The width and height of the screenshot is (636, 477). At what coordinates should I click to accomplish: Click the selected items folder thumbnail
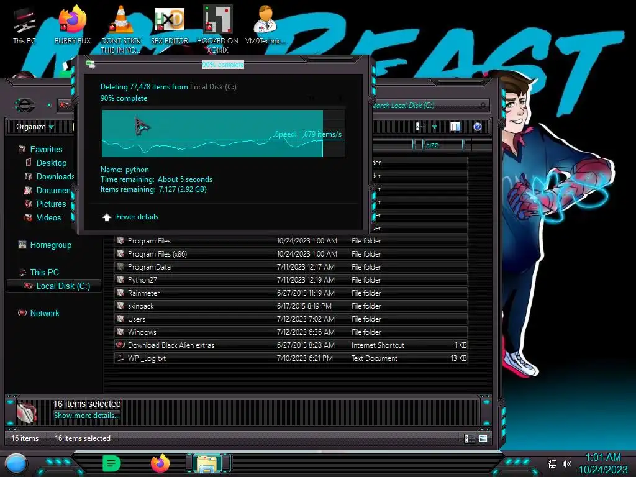point(27,412)
